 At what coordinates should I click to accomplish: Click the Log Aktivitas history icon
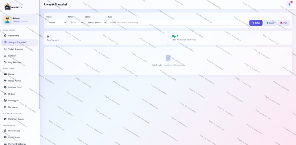tap(5, 62)
